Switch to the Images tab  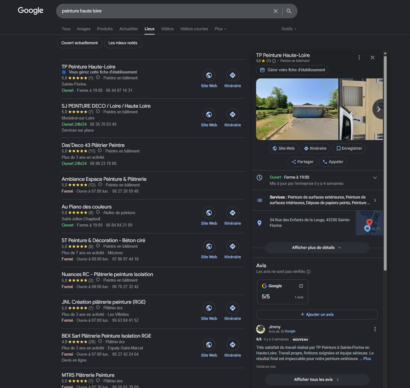point(84,29)
